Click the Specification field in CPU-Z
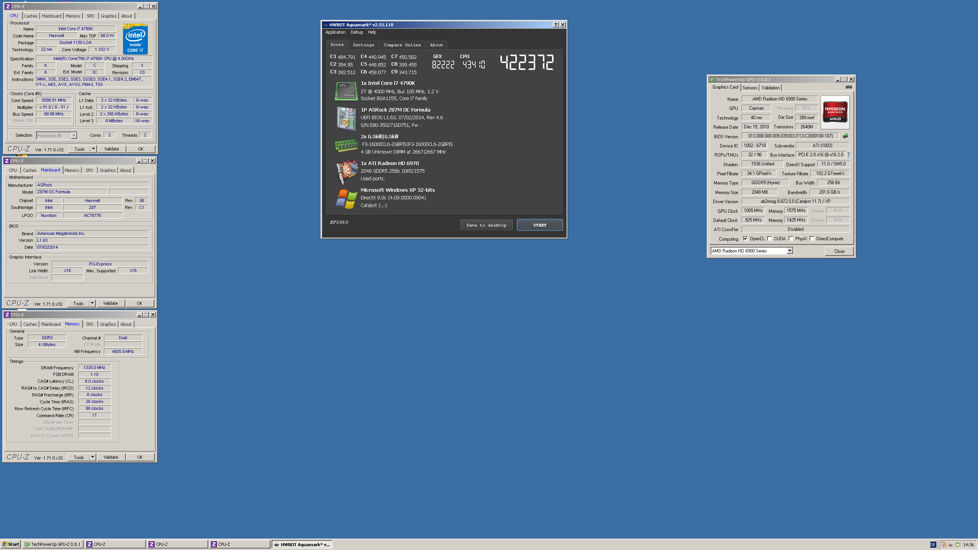 point(94,59)
